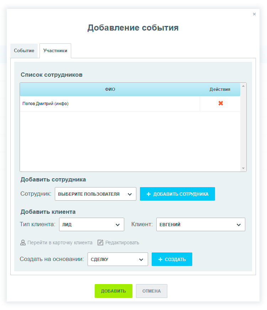Image resolution: width=267 pixels, height=310 pixels.
Task: Click the person icon beside Перейти в карточку клиента
Action: [x=23, y=243]
